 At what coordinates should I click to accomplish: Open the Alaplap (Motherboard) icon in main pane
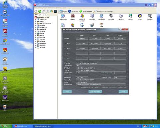[x=73, y=17]
